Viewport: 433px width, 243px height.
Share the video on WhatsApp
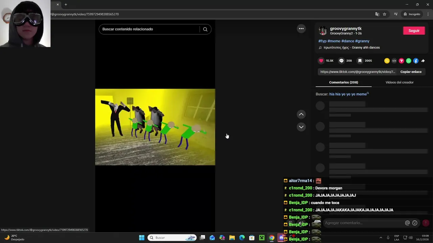tap(409, 61)
